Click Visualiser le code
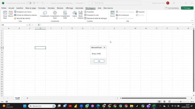This screenshot has height=109, width=195. 91,15
